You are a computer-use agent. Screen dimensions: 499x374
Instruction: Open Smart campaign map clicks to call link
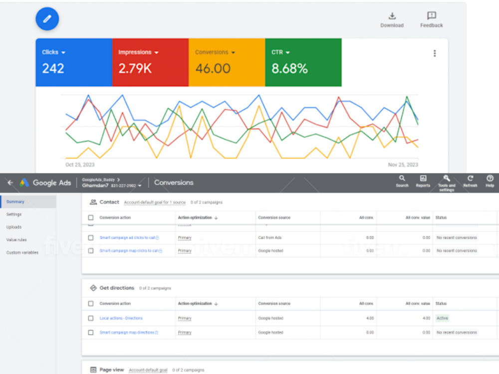click(x=129, y=251)
